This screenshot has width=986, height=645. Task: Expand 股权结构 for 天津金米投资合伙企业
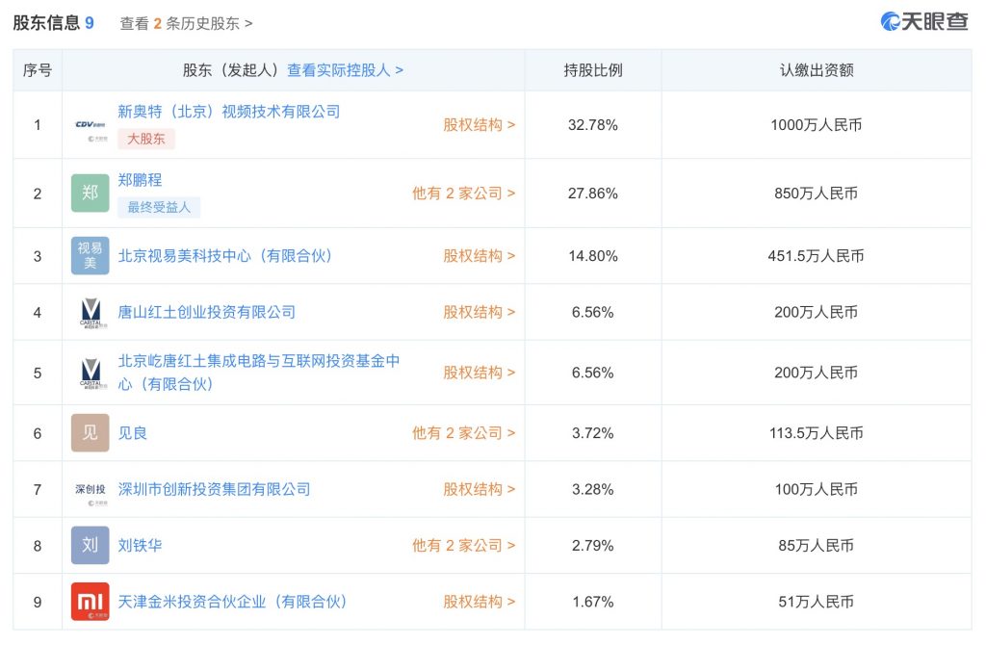click(x=479, y=602)
